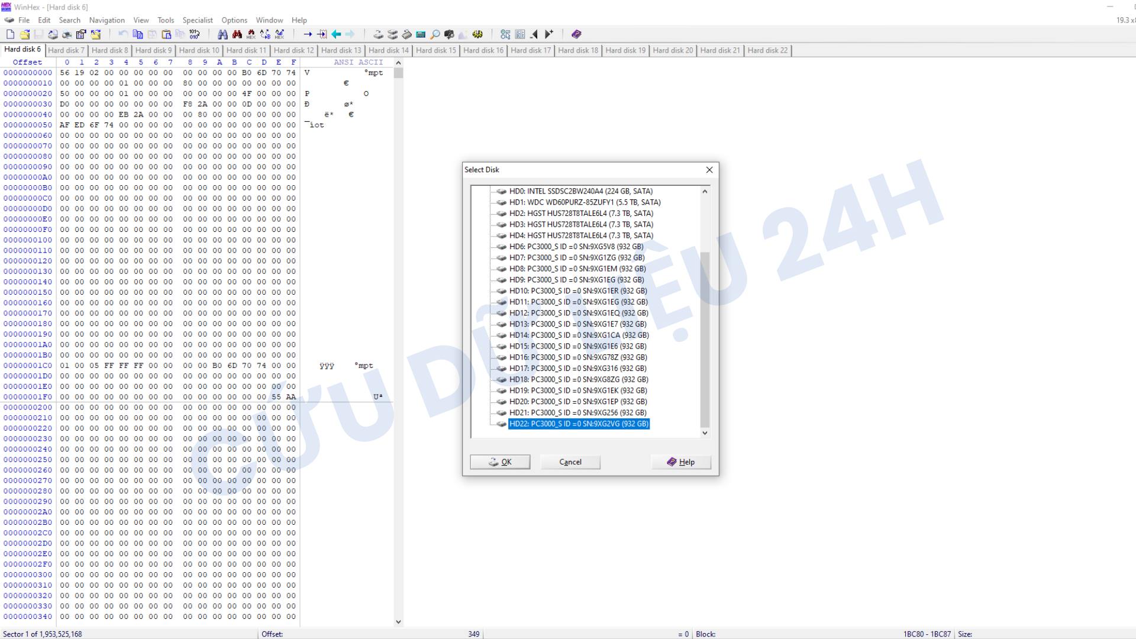Screen dimensions: 1136x639
Task: Click the New file toolbar icon
Action: click(x=10, y=34)
